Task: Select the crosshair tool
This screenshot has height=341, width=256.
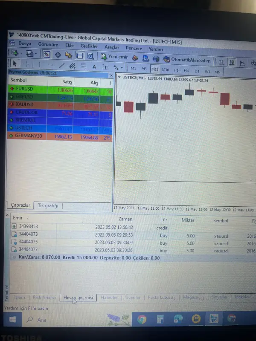Action: 26,64
